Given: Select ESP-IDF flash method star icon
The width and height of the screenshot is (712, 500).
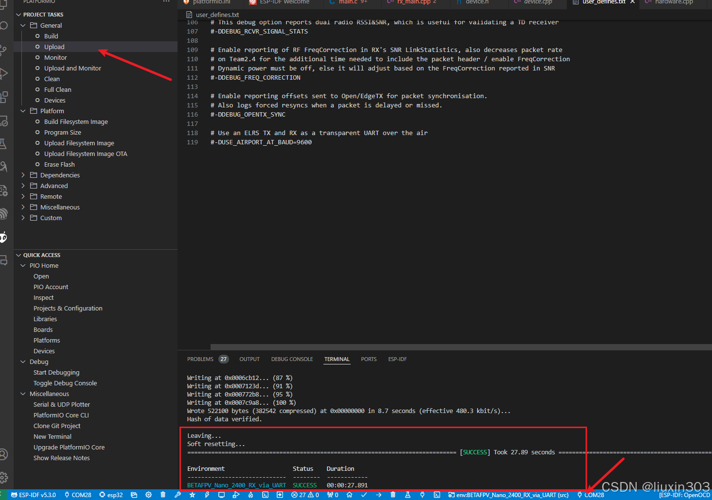Looking at the screenshot, I should click(x=192, y=495).
